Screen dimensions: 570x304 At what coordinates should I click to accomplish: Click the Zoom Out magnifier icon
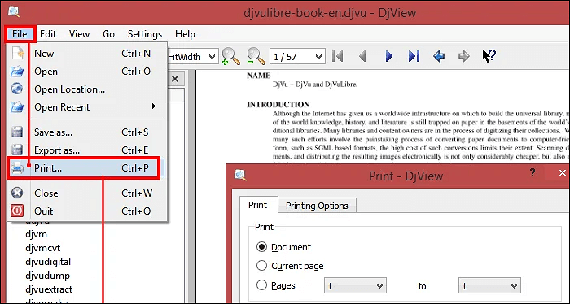click(256, 57)
